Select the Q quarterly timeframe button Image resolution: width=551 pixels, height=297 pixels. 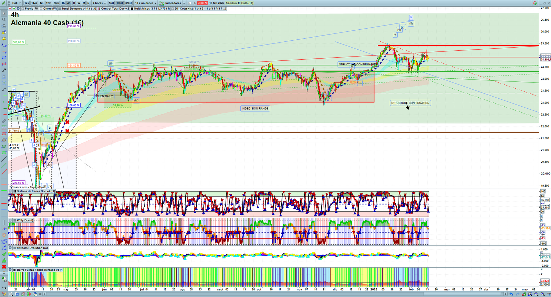[89, 3]
